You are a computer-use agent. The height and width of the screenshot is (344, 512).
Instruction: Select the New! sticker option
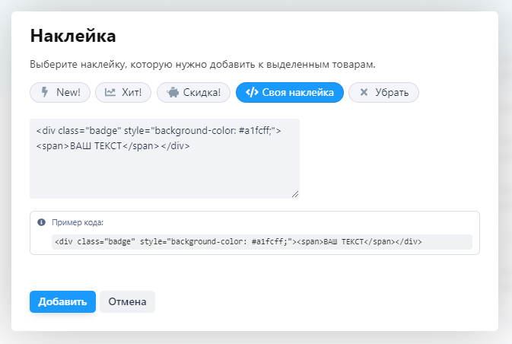[60, 93]
